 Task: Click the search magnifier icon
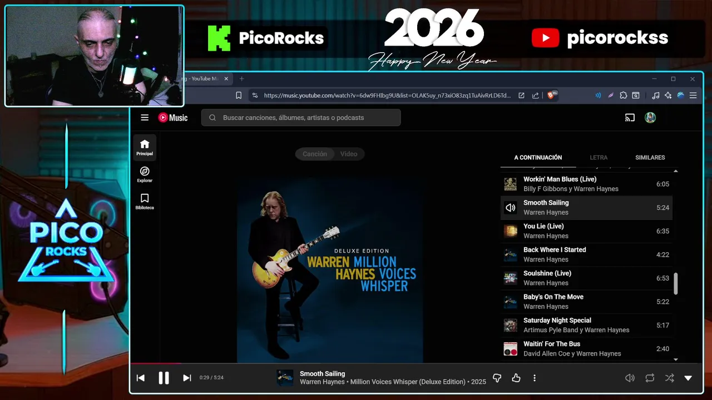pos(212,118)
